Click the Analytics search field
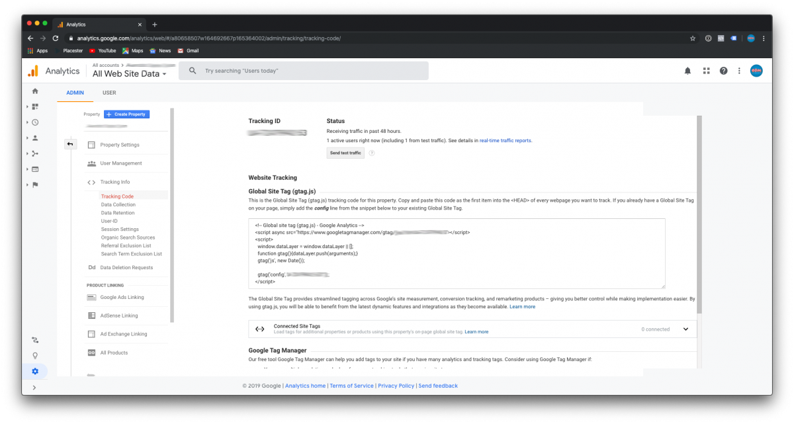794x424 pixels. [304, 71]
